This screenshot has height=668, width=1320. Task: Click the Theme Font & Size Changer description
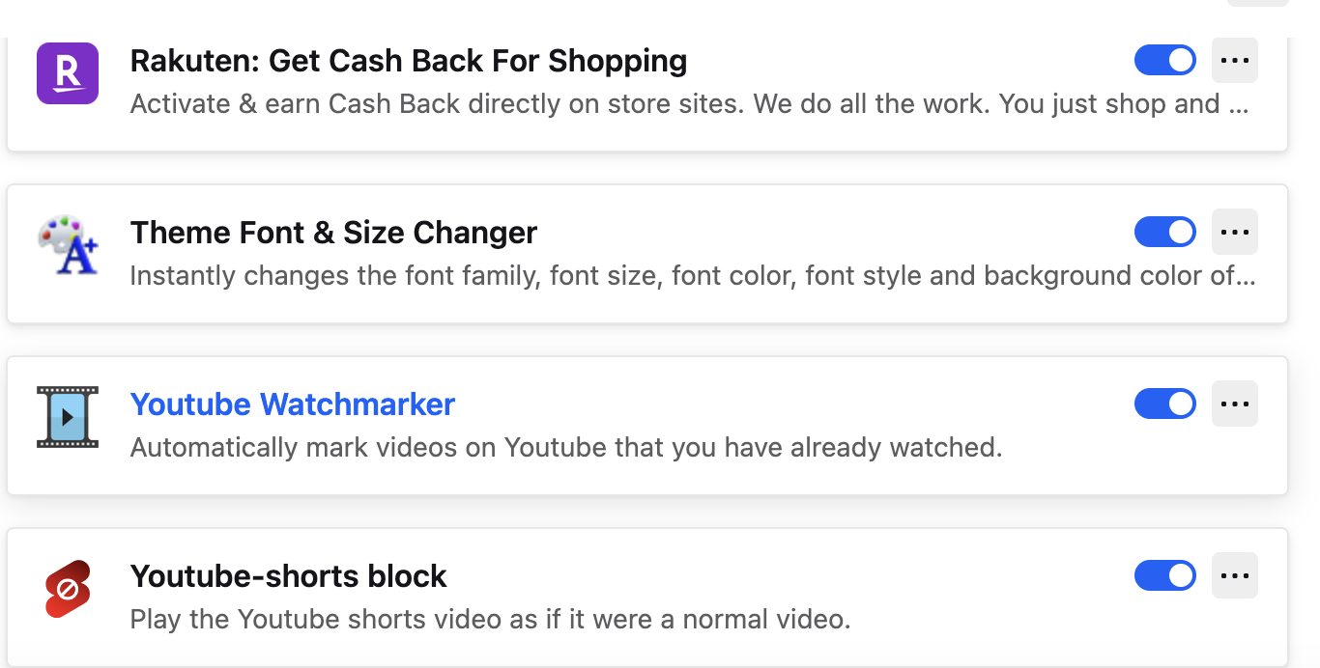(692, 275)
